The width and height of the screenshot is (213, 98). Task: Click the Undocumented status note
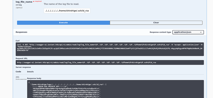21,79
